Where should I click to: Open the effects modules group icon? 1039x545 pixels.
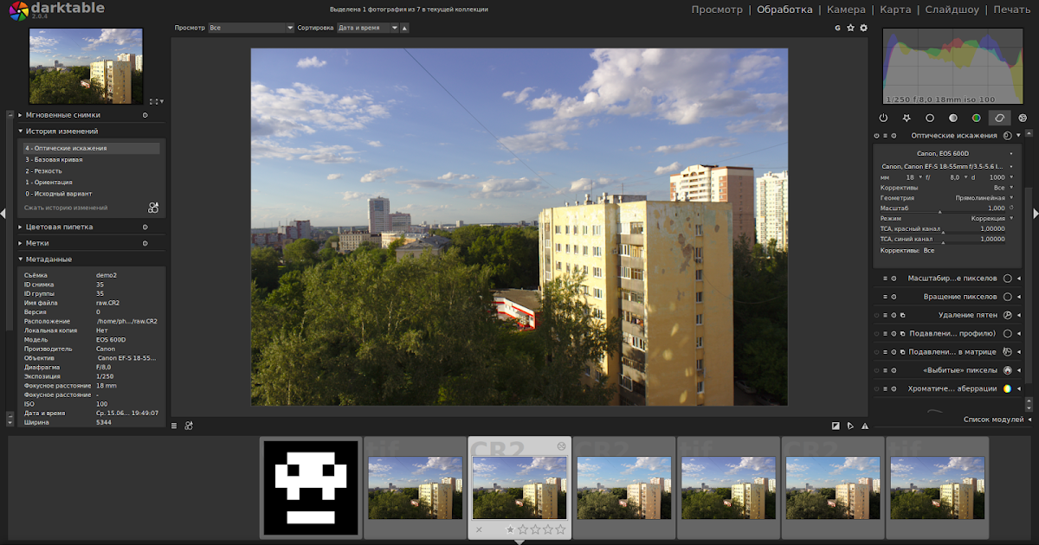[1023, 118]
